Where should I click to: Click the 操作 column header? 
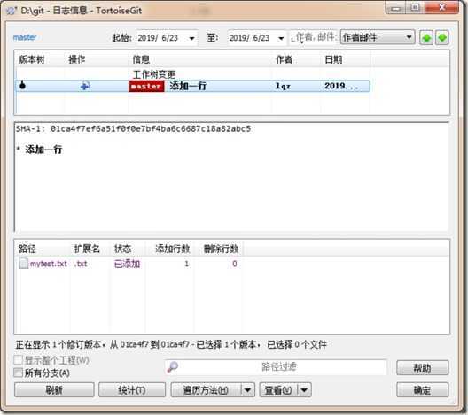pyautogui.click(x=77, y=59)
